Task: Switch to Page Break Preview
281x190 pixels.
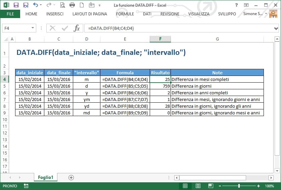Action: (211, 186)
